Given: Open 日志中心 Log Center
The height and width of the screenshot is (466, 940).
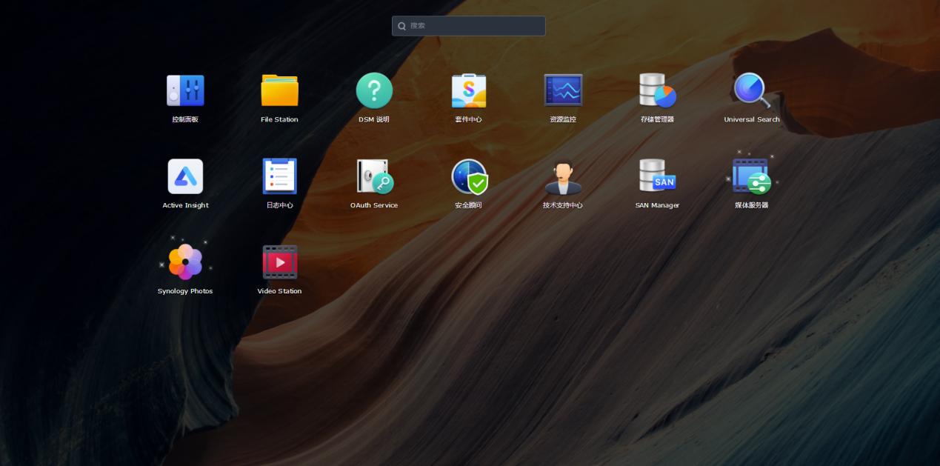Looking at the screenshot, I should click(279, 176).
